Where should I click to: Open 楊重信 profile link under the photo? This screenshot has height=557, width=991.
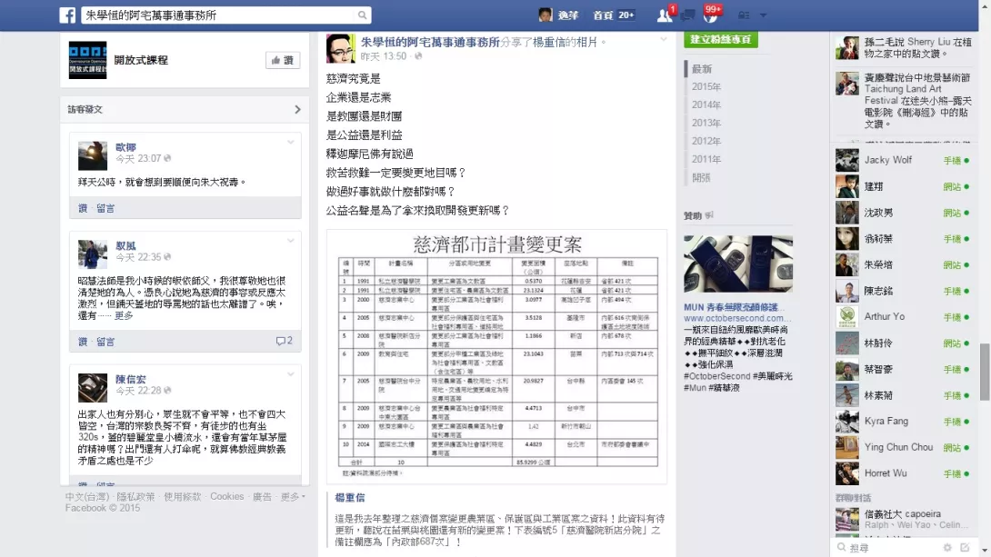(349, 498)
